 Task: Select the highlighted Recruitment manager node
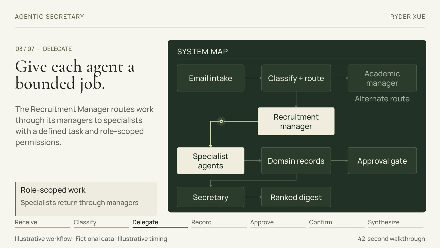click(296, 121)
